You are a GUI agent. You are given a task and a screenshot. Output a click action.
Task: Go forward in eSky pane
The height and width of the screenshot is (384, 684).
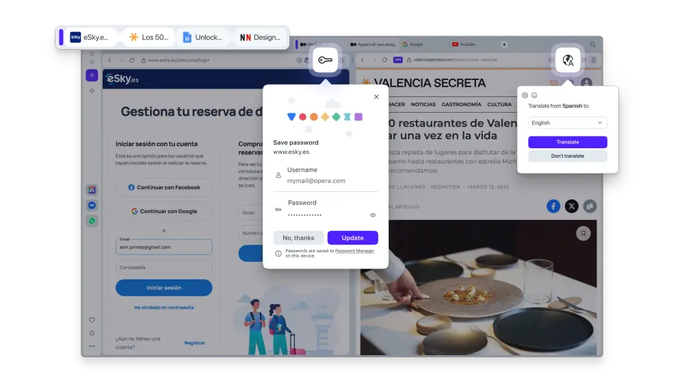(121, 60)
